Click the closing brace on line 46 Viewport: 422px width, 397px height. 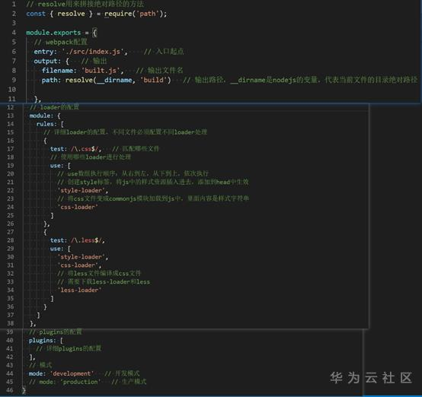[24, 390]
